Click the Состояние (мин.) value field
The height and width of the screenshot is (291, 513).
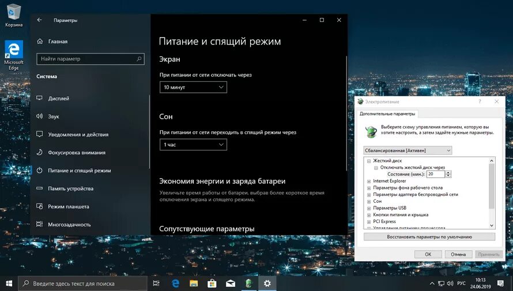coord(435,174)
